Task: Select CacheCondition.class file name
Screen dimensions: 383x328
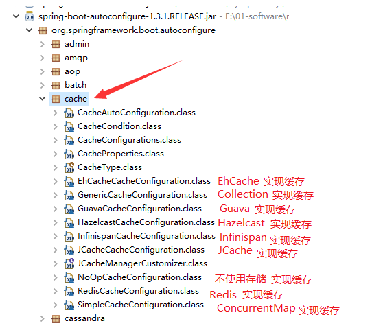Action: (x=119, y=126)
